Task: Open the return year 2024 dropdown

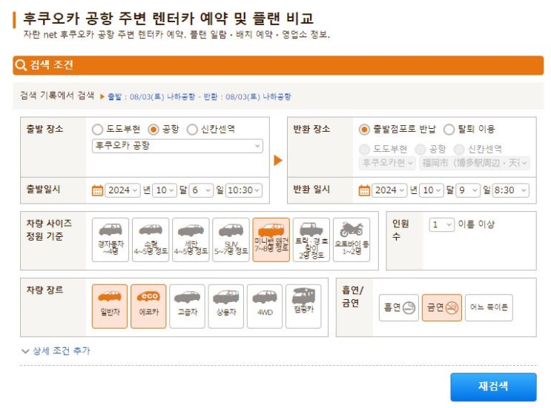Action: 389,190
